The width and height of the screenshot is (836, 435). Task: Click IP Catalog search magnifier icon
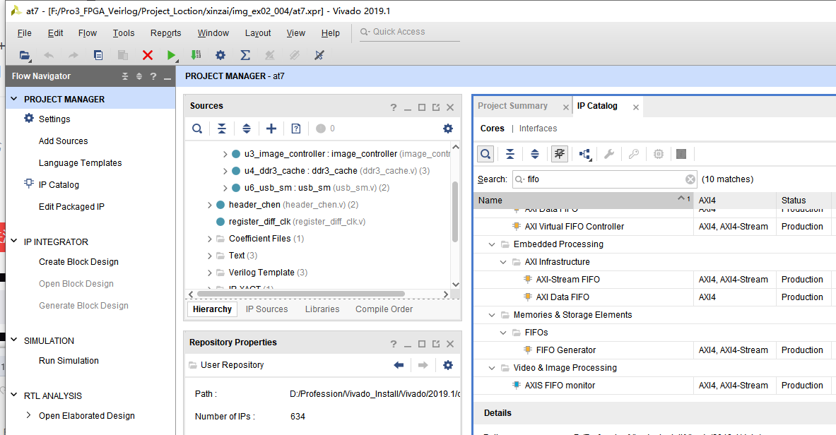[x=485, y=154]
